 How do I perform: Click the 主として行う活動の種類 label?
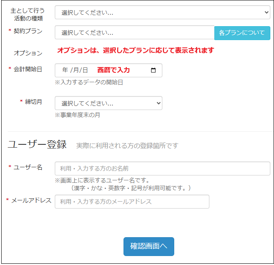[x=28, y=14]
